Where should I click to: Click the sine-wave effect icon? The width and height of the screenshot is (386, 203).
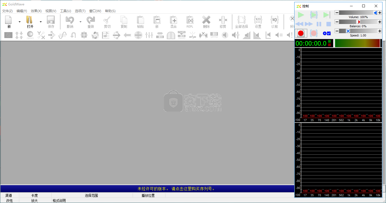click(63, 35)
